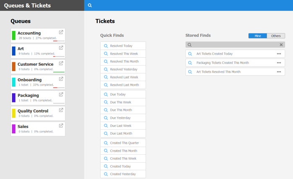Open the Packaging queue pop-out icon
Viewport: 293px width, 179px height.
point(61,95)
